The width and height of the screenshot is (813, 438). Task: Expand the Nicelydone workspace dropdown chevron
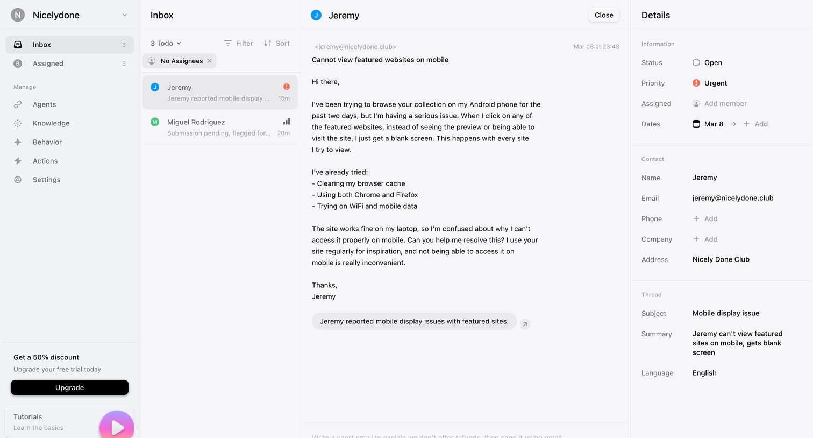point(125,15)
